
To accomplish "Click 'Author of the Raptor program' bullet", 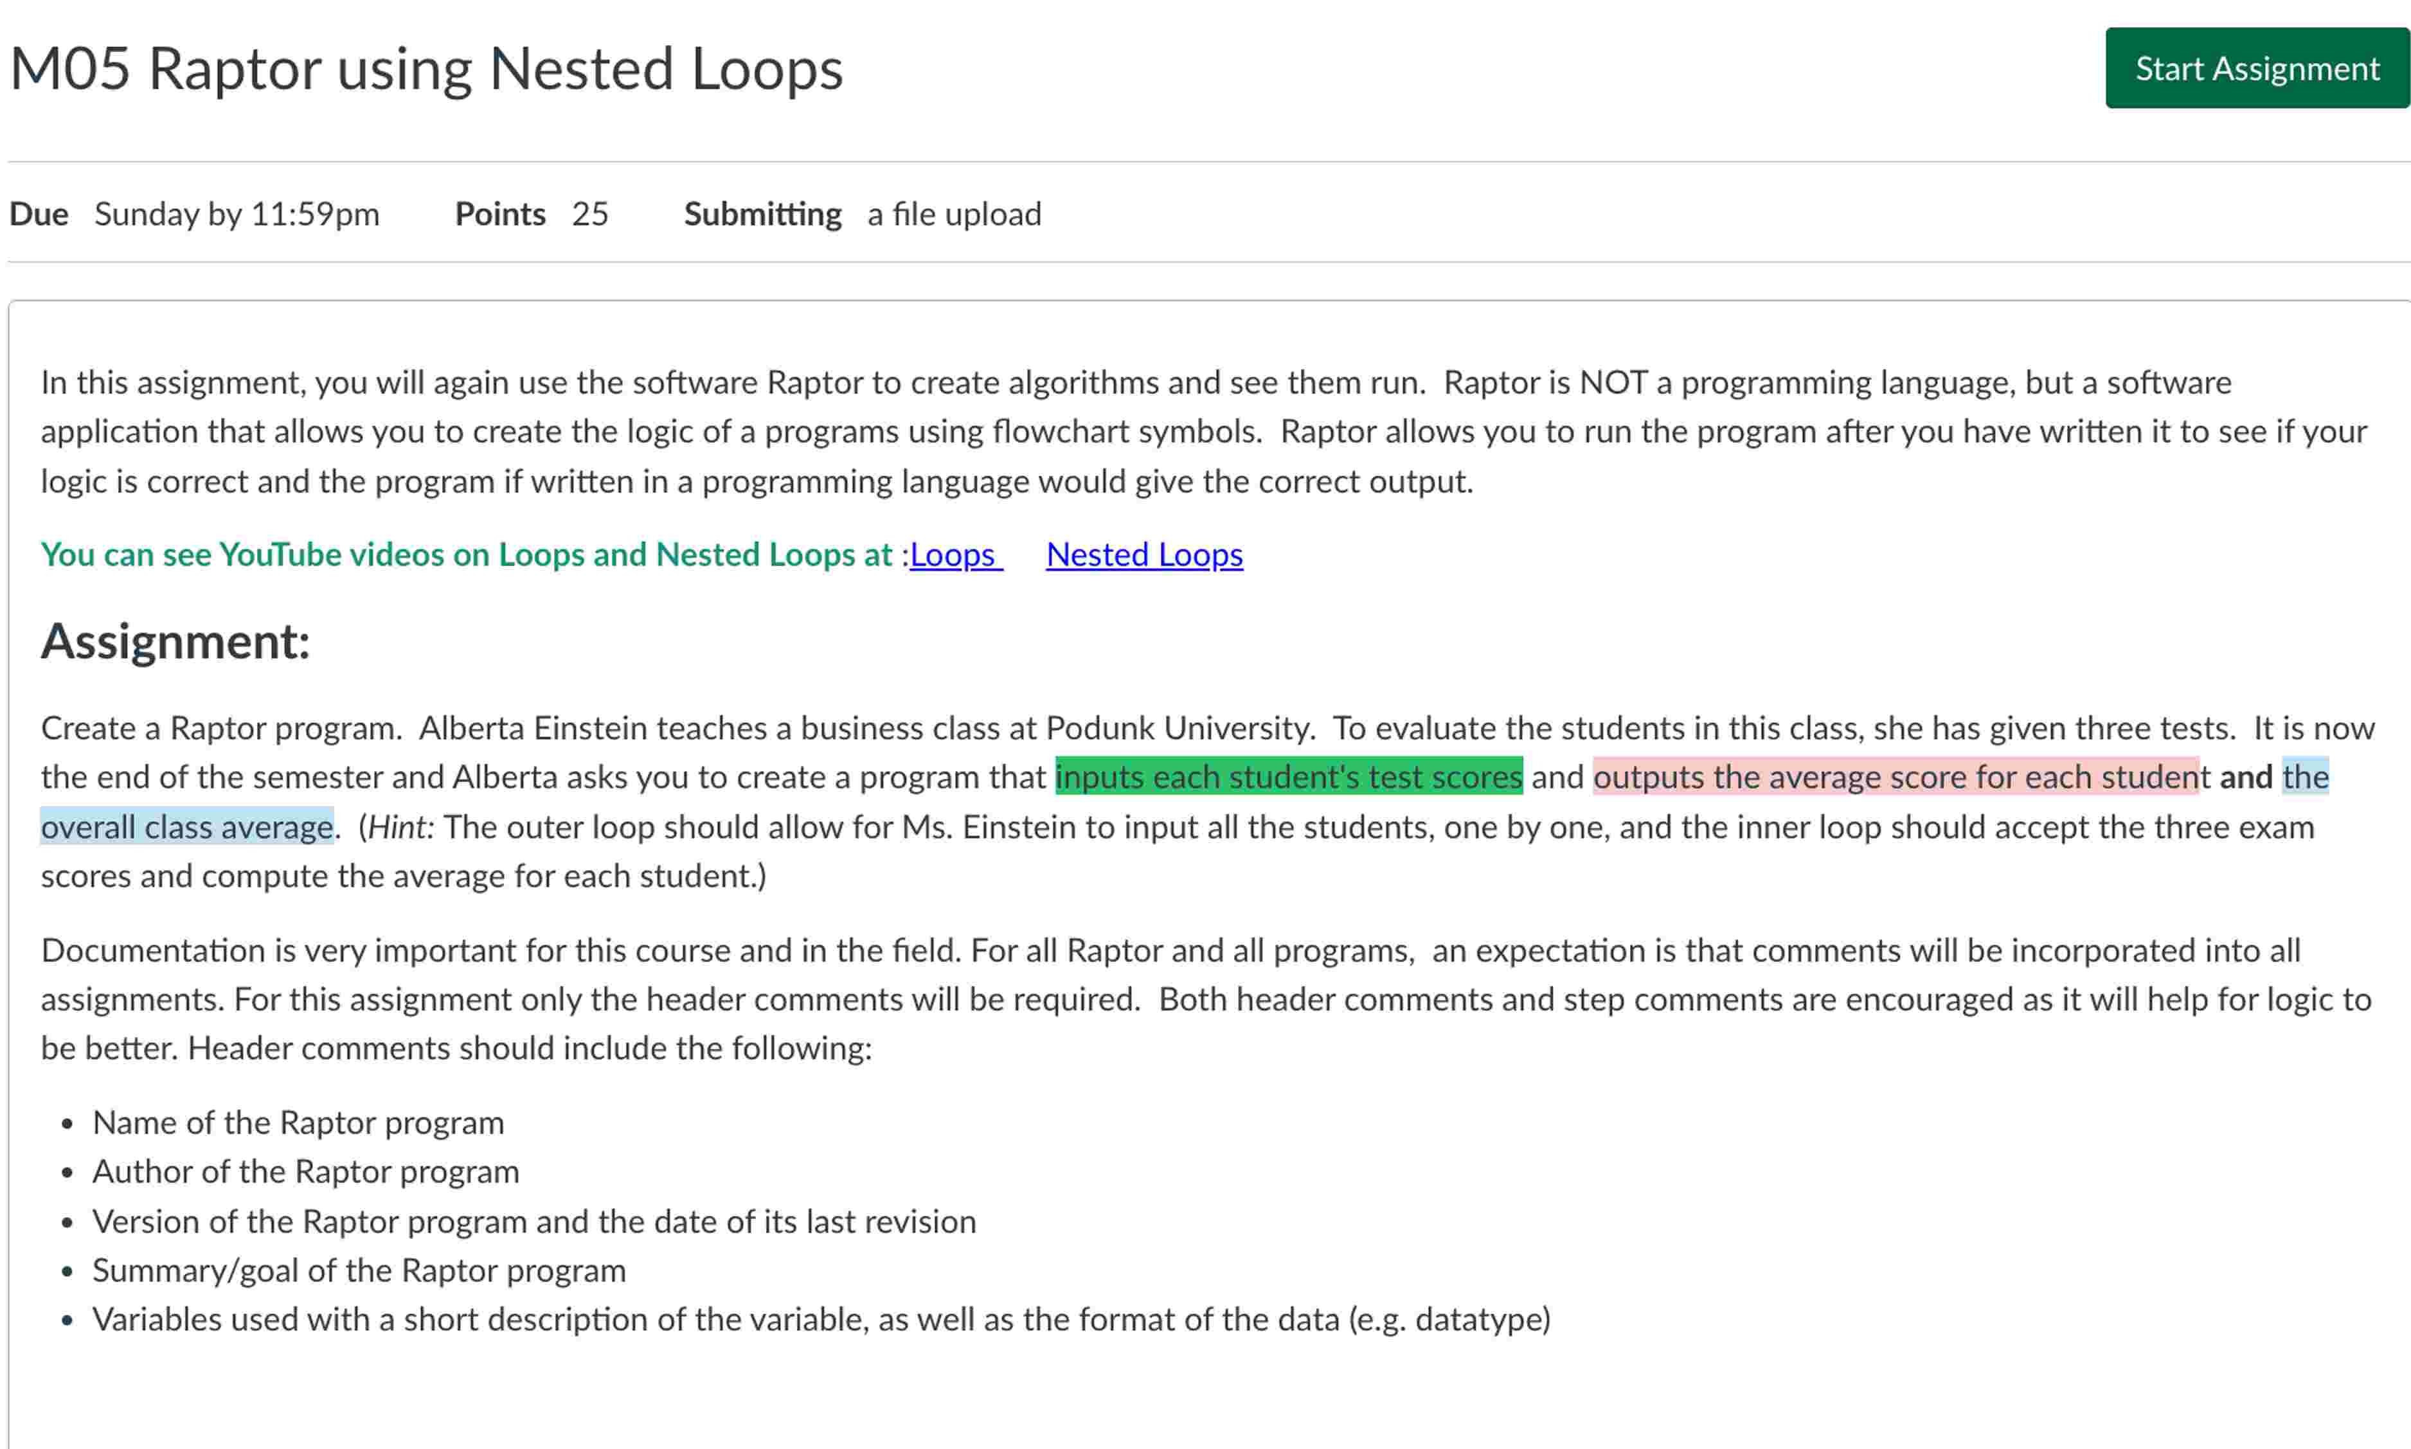I will 306,1171.
